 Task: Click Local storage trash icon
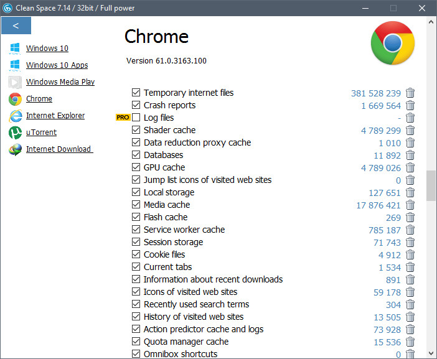point(410,192)
